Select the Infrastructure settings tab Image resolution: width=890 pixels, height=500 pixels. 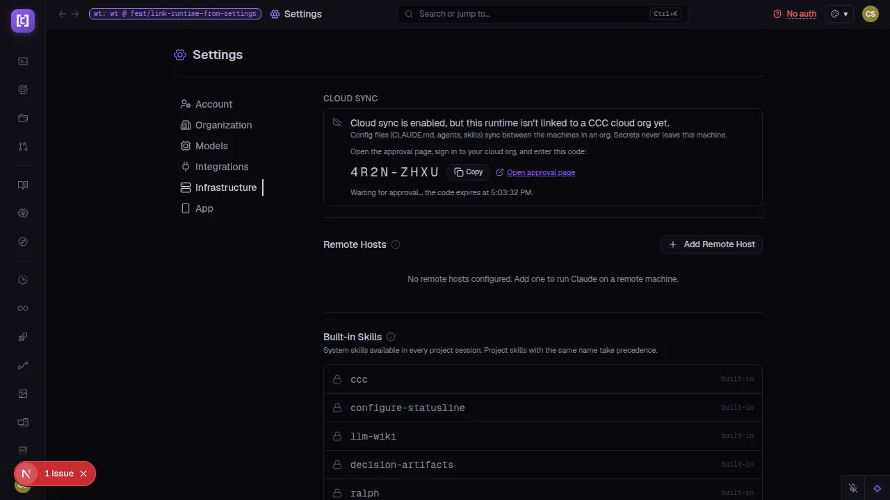click(x=218, y=187)
